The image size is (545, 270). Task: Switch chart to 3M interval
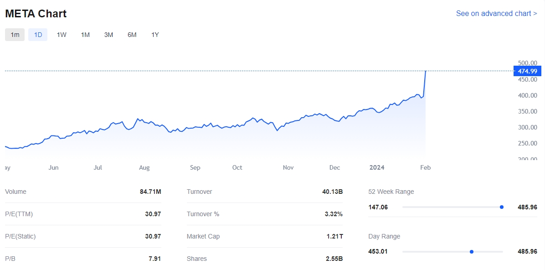pyautogui.click(x=108, y=35)
